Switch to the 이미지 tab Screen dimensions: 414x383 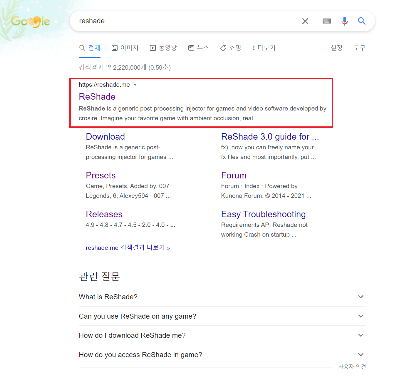coord(125,48)
